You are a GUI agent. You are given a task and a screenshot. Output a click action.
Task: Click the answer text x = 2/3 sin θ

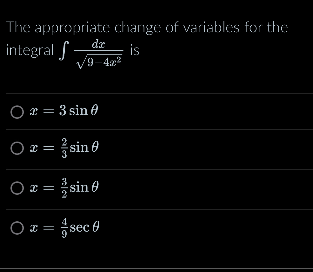tap(63, 148)
